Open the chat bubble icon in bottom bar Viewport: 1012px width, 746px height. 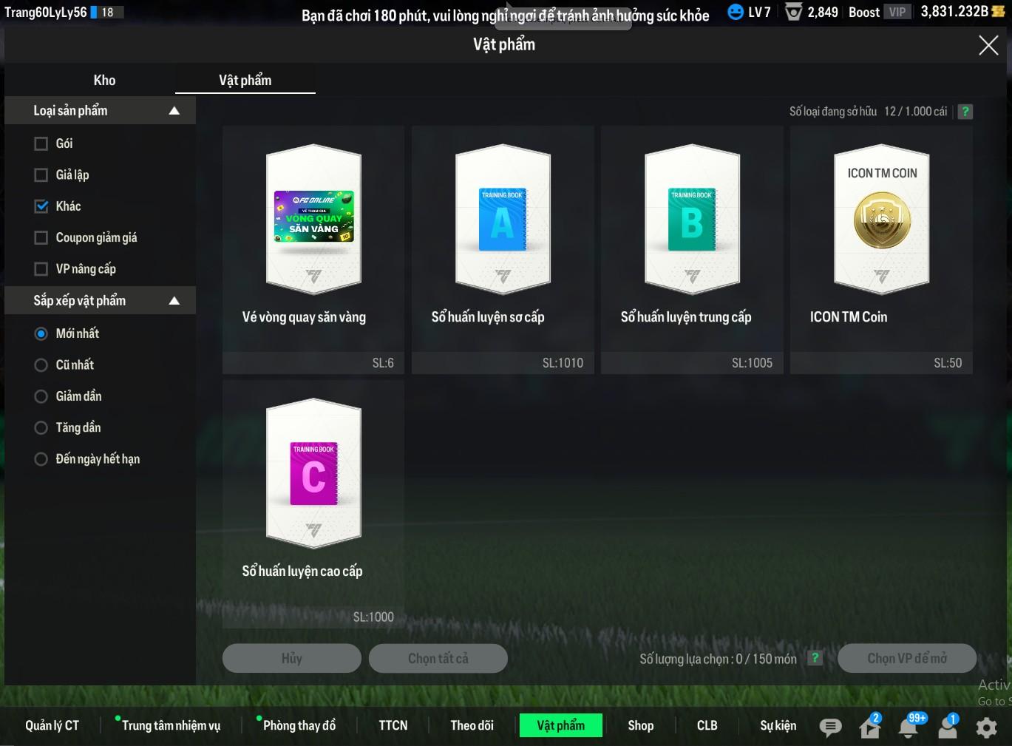tap(830, 728)
